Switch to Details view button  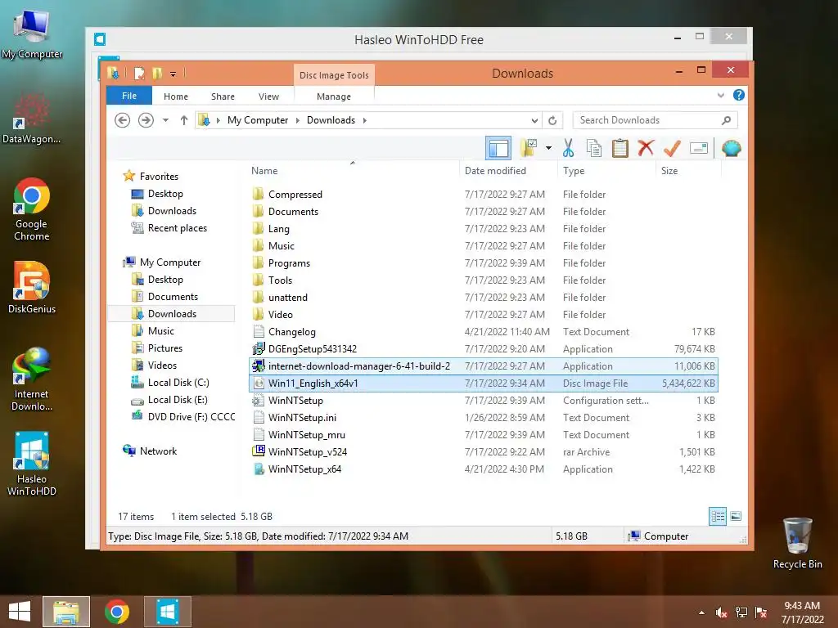717,516
